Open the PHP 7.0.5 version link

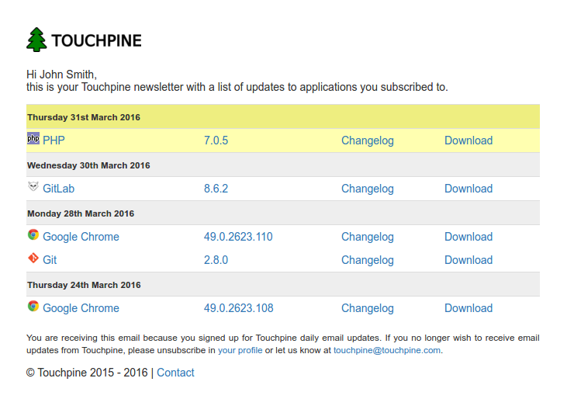(x=216, y=141)
